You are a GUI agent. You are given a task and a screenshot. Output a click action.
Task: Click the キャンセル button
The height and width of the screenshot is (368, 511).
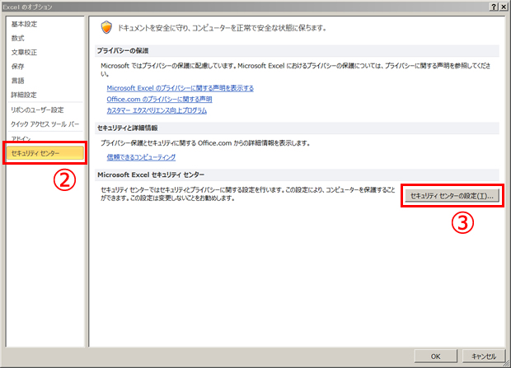(x=484, y=356)
